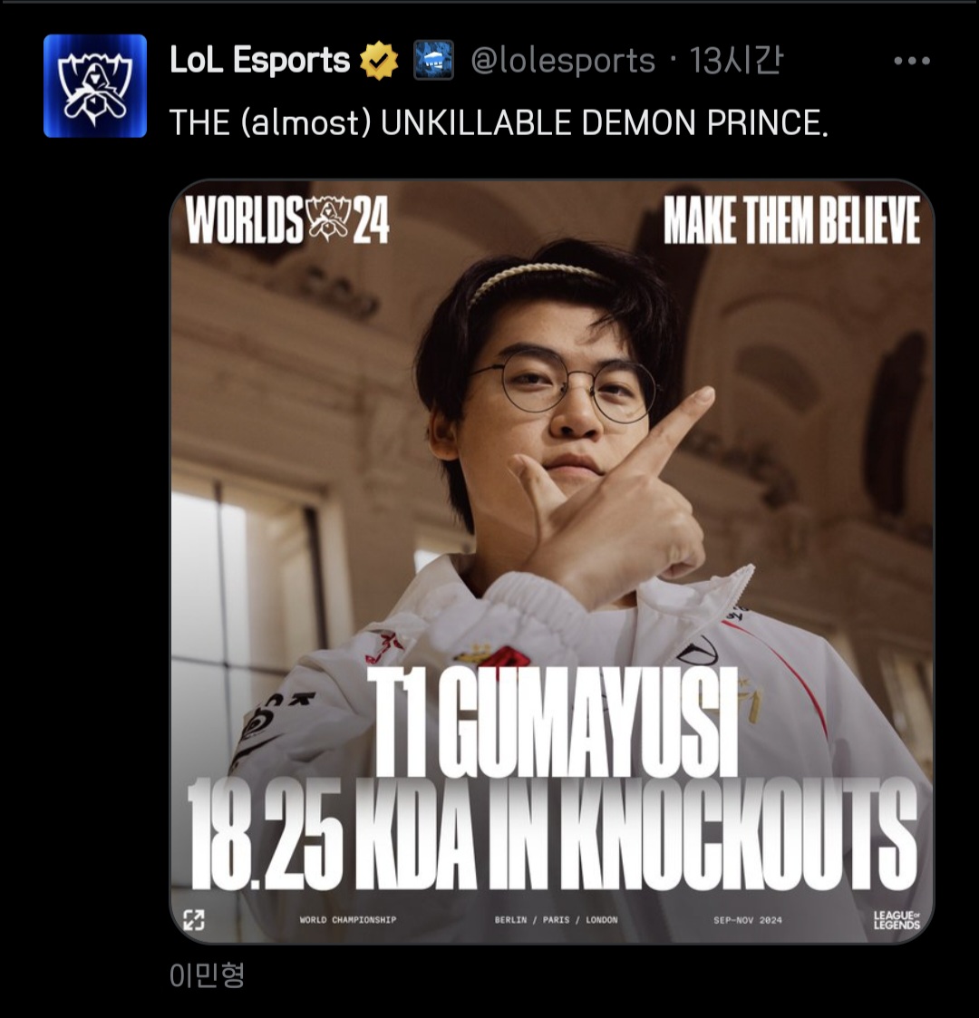Click the gold verified checkmark badge

click(379, 61)
